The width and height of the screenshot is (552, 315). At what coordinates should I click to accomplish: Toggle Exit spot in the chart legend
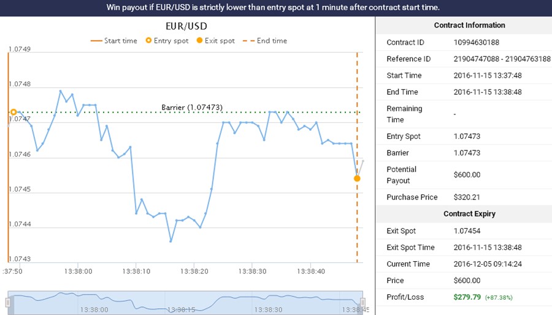(215, 41)
